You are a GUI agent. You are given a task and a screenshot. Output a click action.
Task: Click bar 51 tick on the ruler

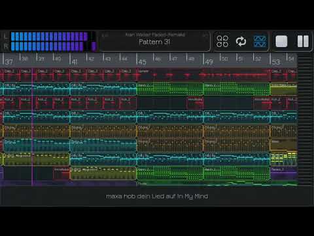tap(241, 58)
